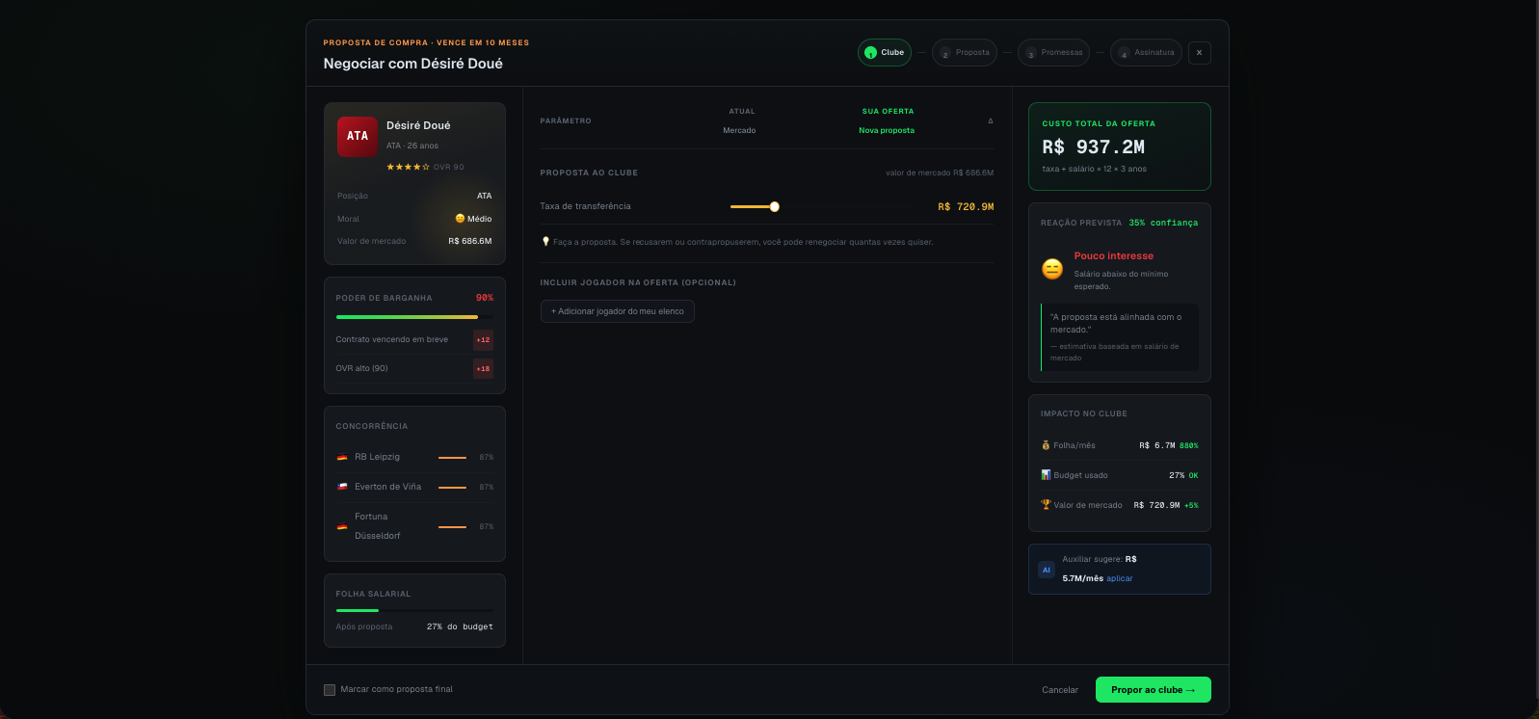Image resolution: width=1539 pixels, height=719 pixels.
Task: Click the R$ 720.9M transfer fee value
Action: click(x=966, y=206)
